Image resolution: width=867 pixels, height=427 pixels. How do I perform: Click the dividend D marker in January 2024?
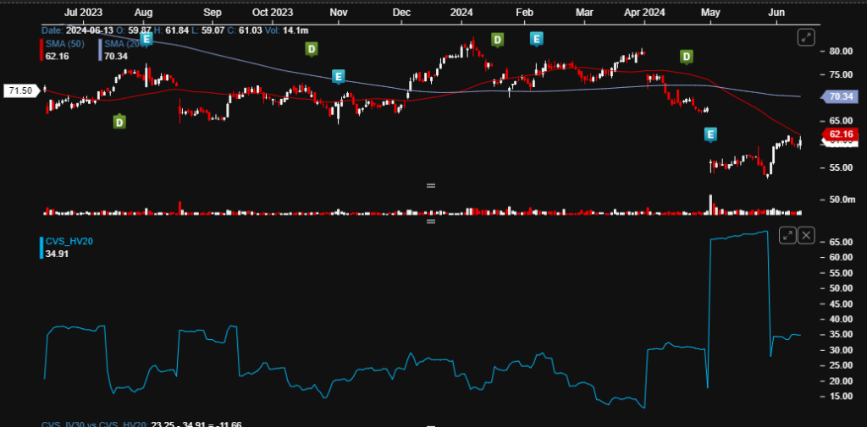click(498, 40)
